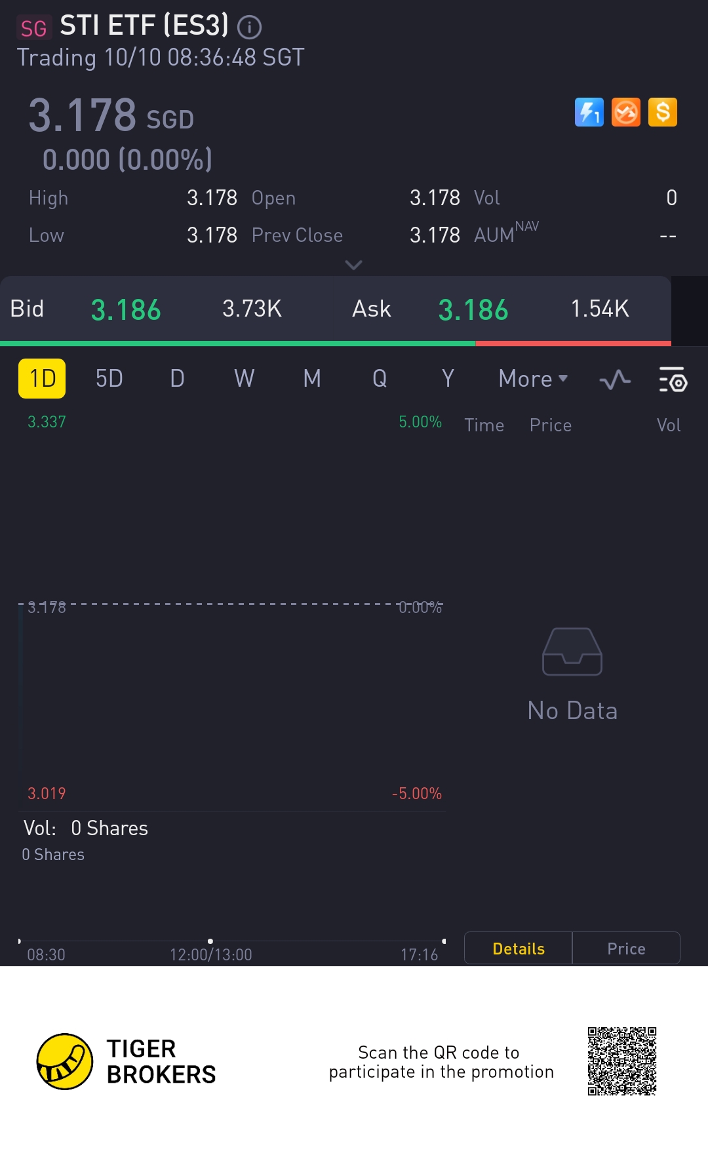
Task: Tap the SG market tag
Action: click(x=33, y=28)
